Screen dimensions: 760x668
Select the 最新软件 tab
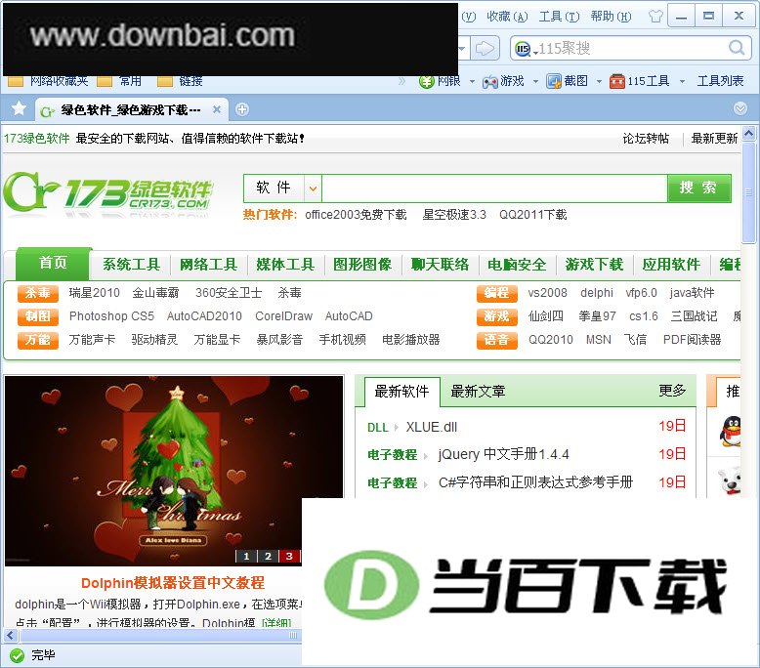[401, 392]
